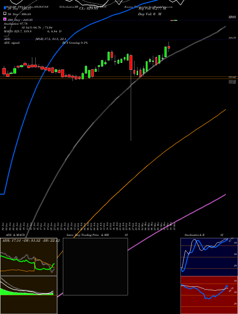Click the last red candlestick on the chart
Screen dimensions: 238x314
point(169,47)
